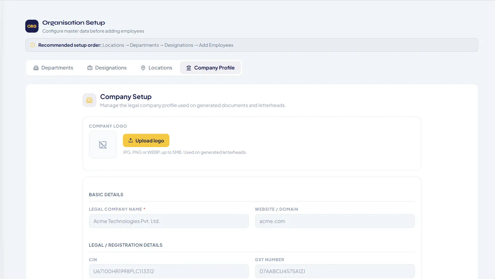The height and width of the screenshot is (279, 495).
Task: Click the WEBSITE / DOMAIN label
Action: (277, 209)
